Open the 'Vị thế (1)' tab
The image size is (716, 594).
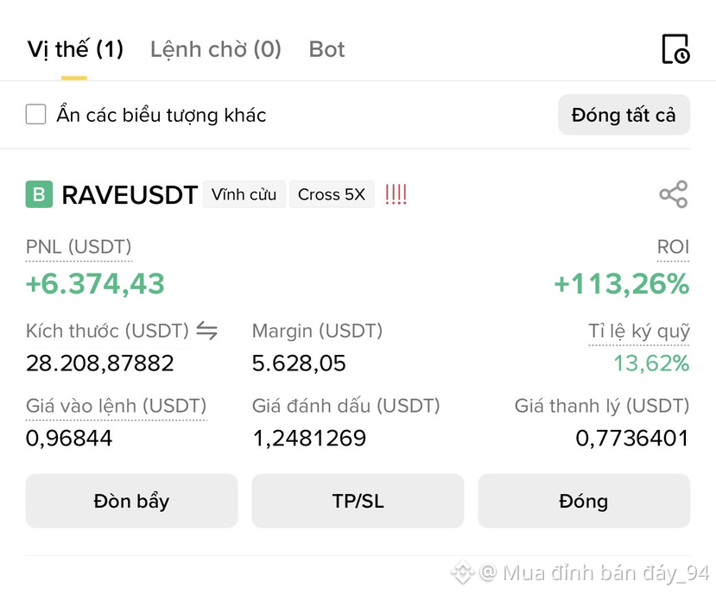[x=75, y=49]
